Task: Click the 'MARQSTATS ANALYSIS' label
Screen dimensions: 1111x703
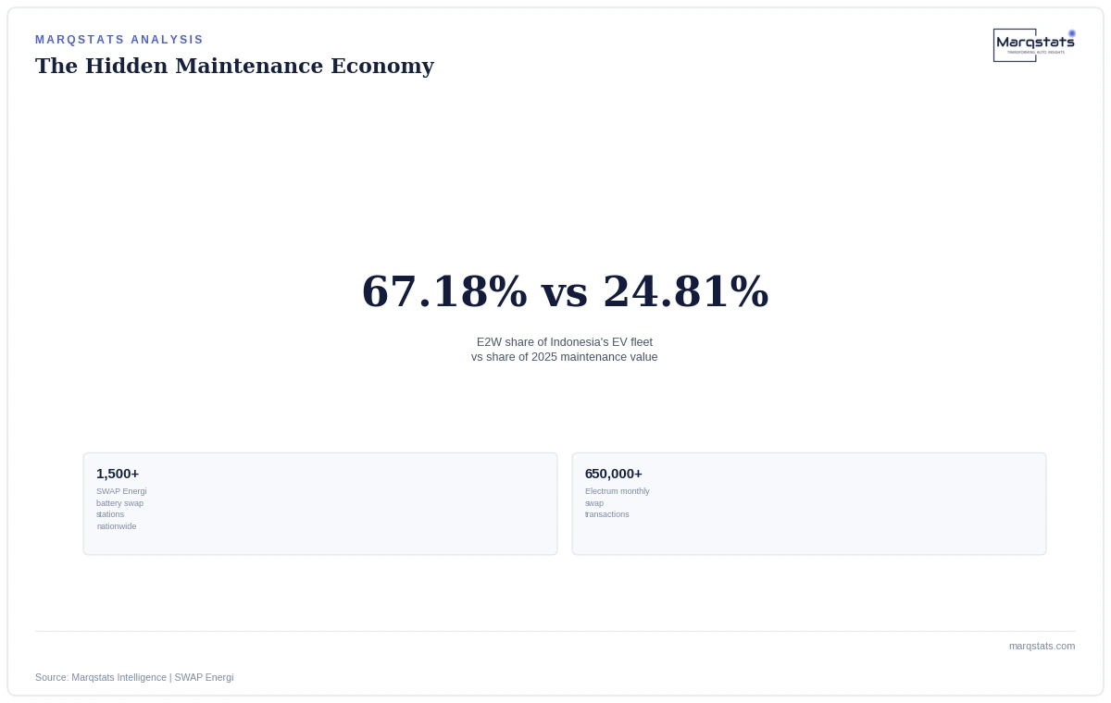Action: click(119, 40)
